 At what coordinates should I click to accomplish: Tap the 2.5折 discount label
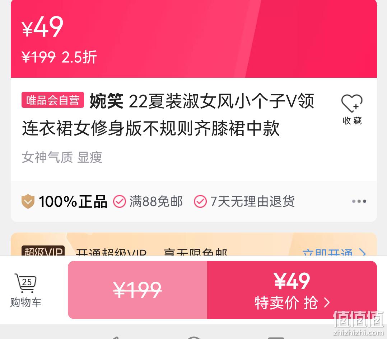pos(79,57)
